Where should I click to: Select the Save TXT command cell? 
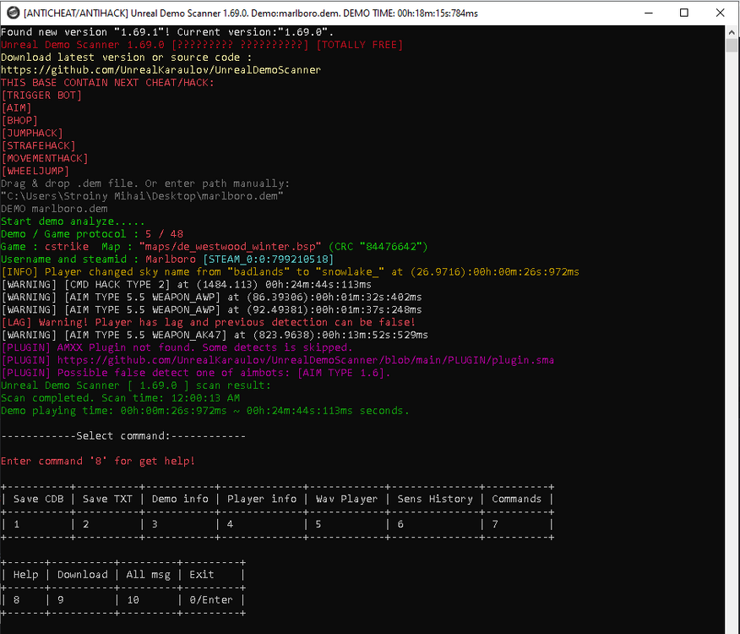[x=106, y=499]
